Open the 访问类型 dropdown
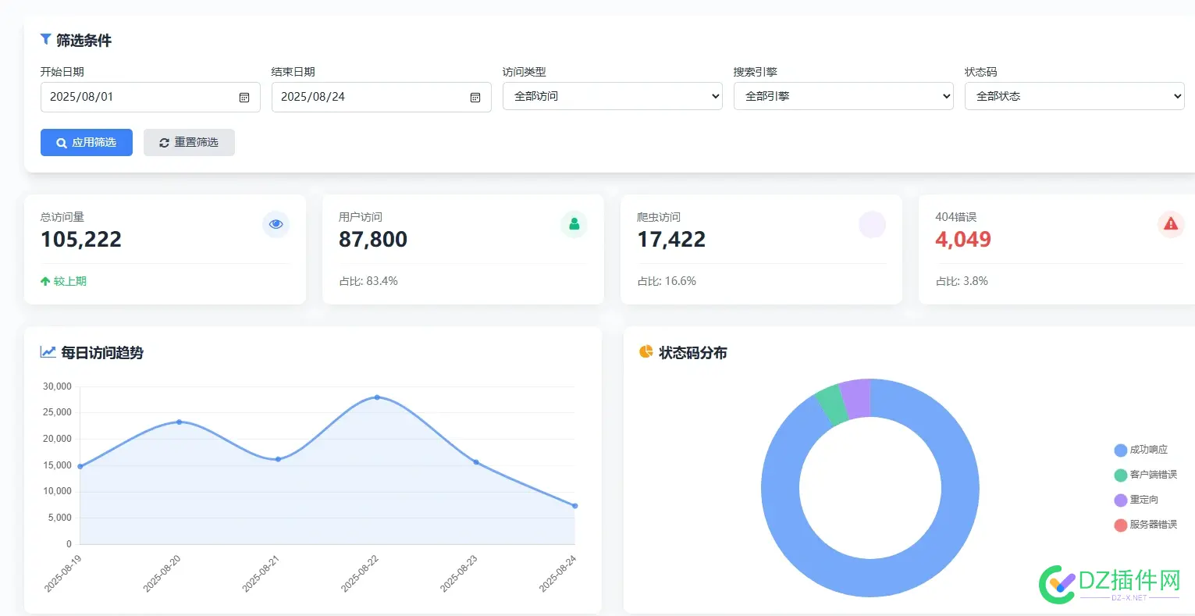 click(612, 96)
